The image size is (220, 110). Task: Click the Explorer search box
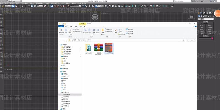191,40
